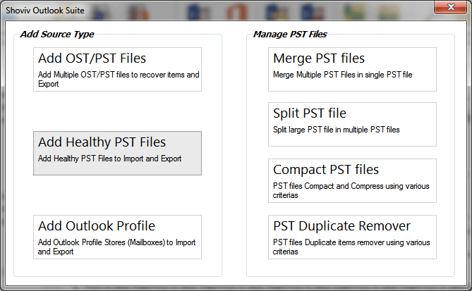472x291 pixels.
Task: Click the Manage PST Files group heading
Action: click(x=289, y=34)
